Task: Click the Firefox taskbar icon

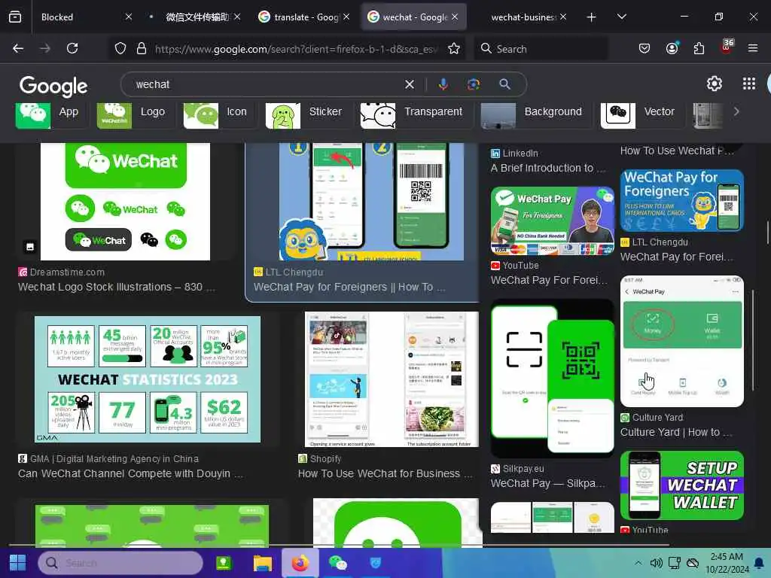Action: click(x=300, y=563)
